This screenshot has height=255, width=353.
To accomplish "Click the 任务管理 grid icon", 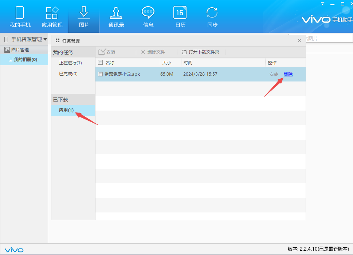I will click(x=58, y=40).
